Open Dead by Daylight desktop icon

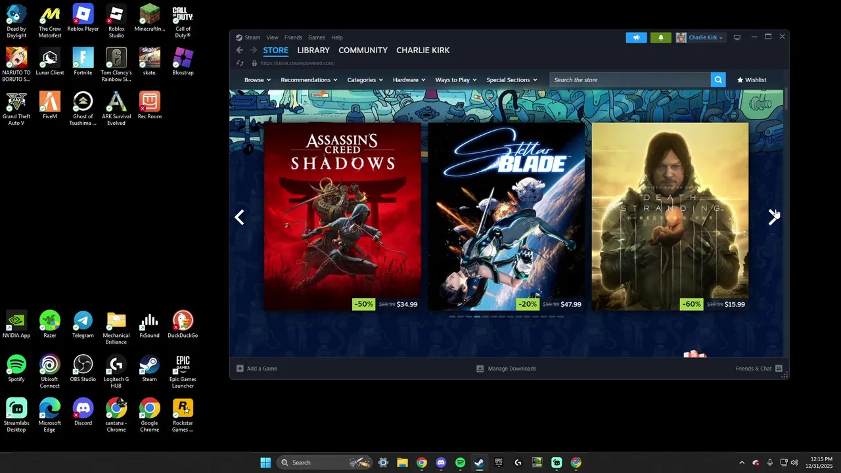tap(16, 22)
